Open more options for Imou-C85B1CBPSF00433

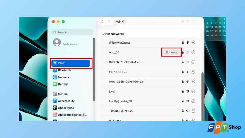click(194, 82)
